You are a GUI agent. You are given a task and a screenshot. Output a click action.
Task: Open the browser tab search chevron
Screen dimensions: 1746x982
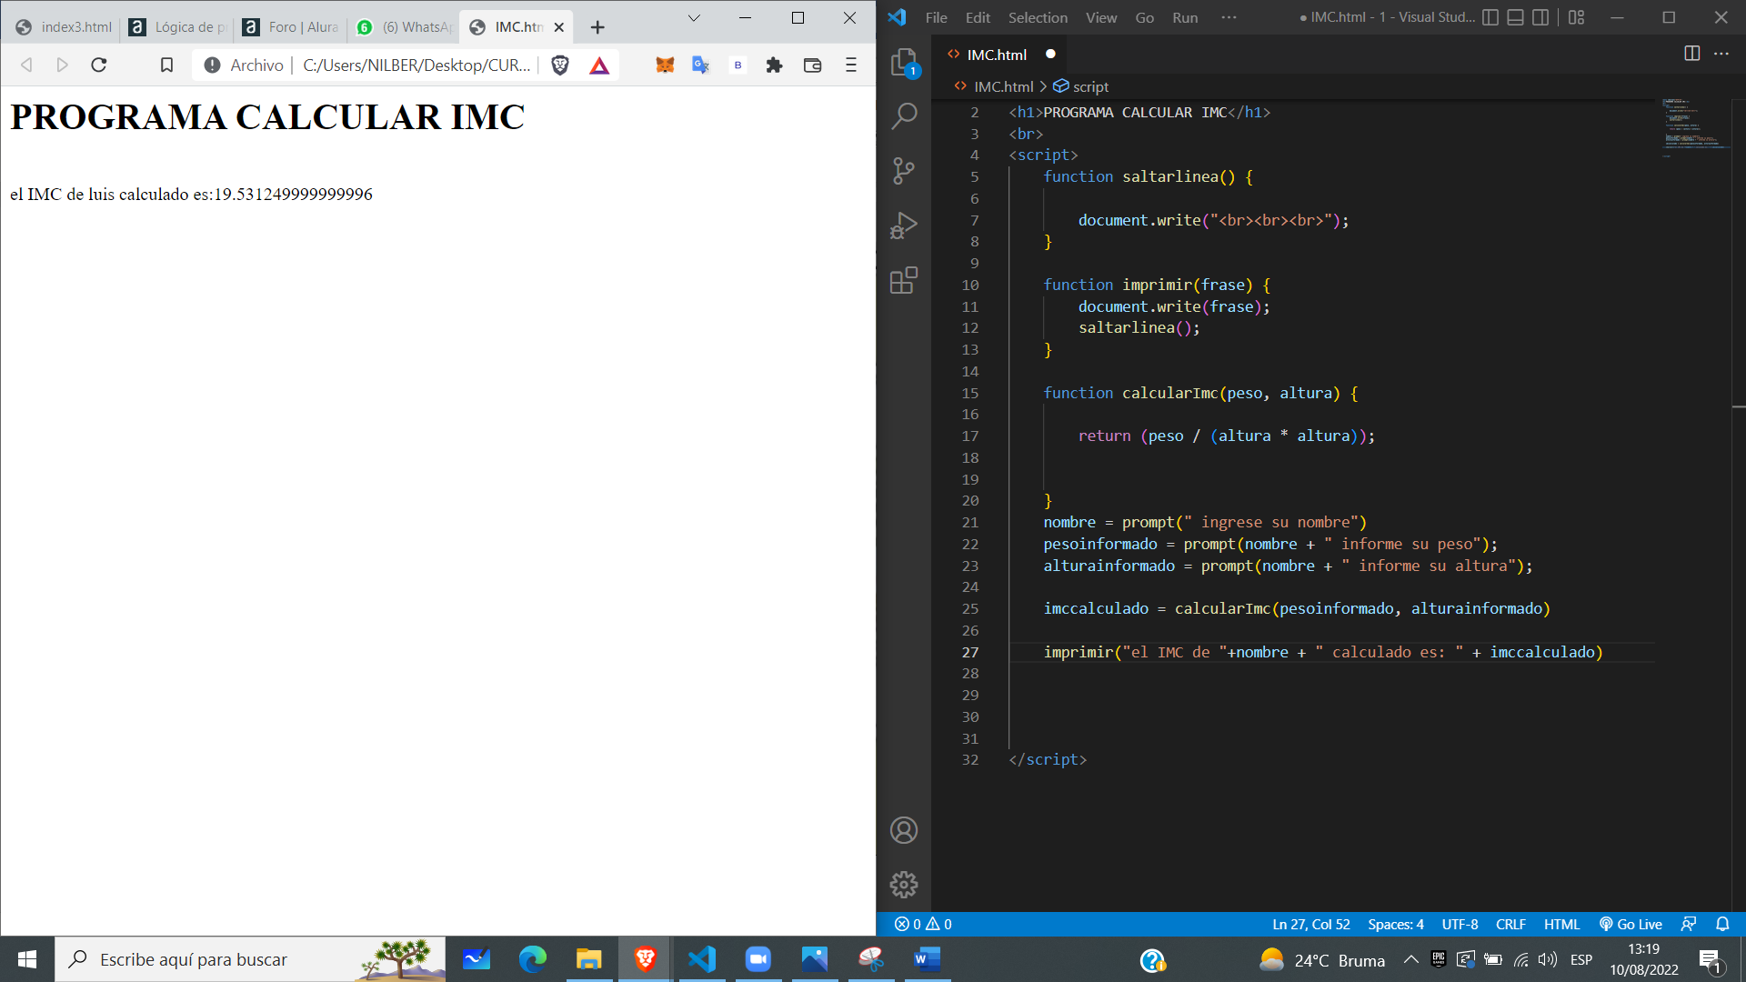point(694,17)
